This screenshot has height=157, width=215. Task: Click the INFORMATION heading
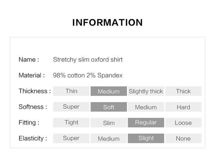pos(107,22)
